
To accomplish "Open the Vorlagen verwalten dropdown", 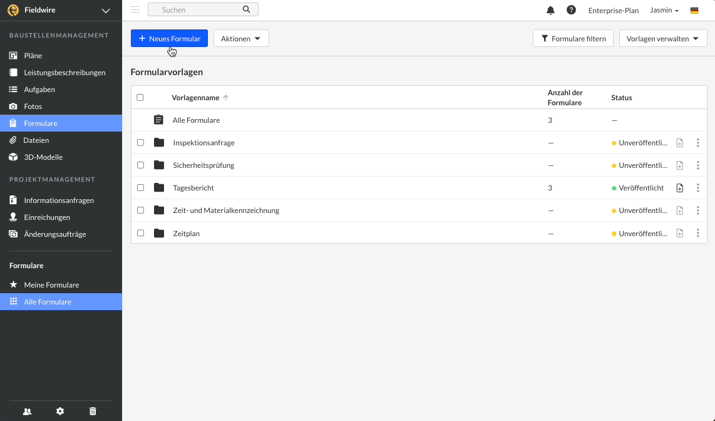I will coord(662,39).
